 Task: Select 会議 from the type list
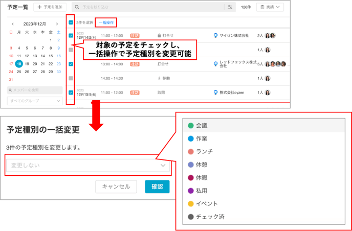pyautogui.click(x=264, y=126)
